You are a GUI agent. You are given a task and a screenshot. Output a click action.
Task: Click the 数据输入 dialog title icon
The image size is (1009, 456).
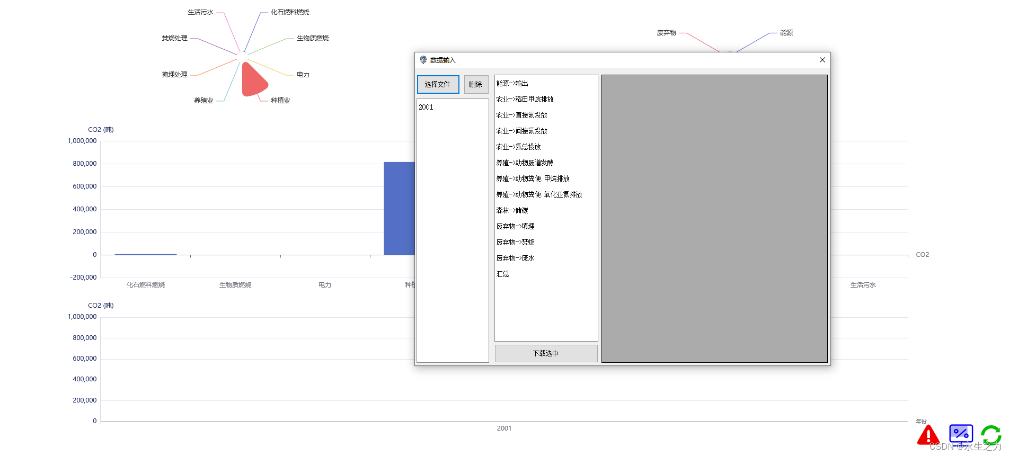(x=423, y=60)
